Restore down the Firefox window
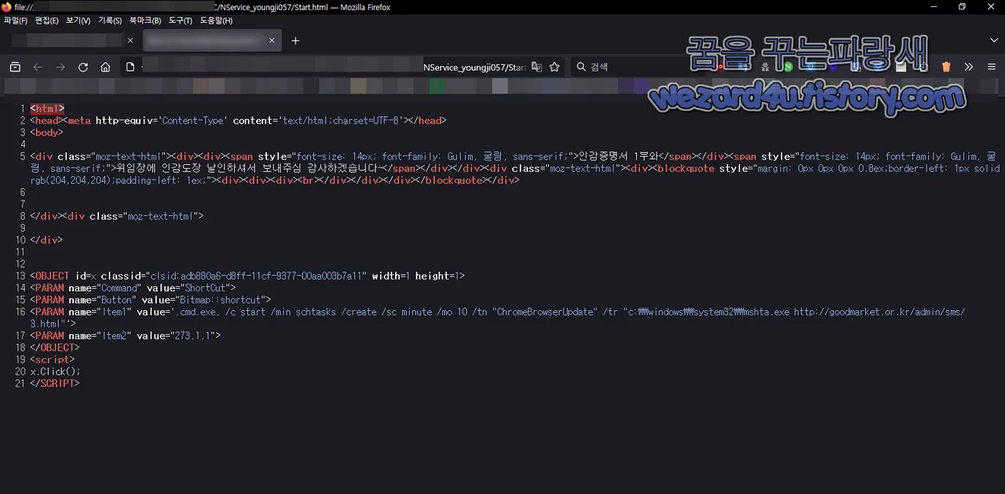The height and width of the screenshot is (494, 1005). pos(963,7)
